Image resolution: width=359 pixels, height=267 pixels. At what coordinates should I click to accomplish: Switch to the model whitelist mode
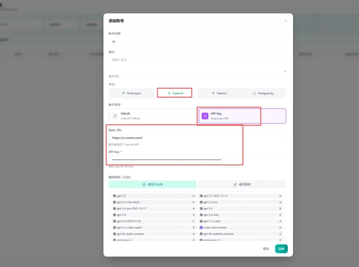[153, 185]
